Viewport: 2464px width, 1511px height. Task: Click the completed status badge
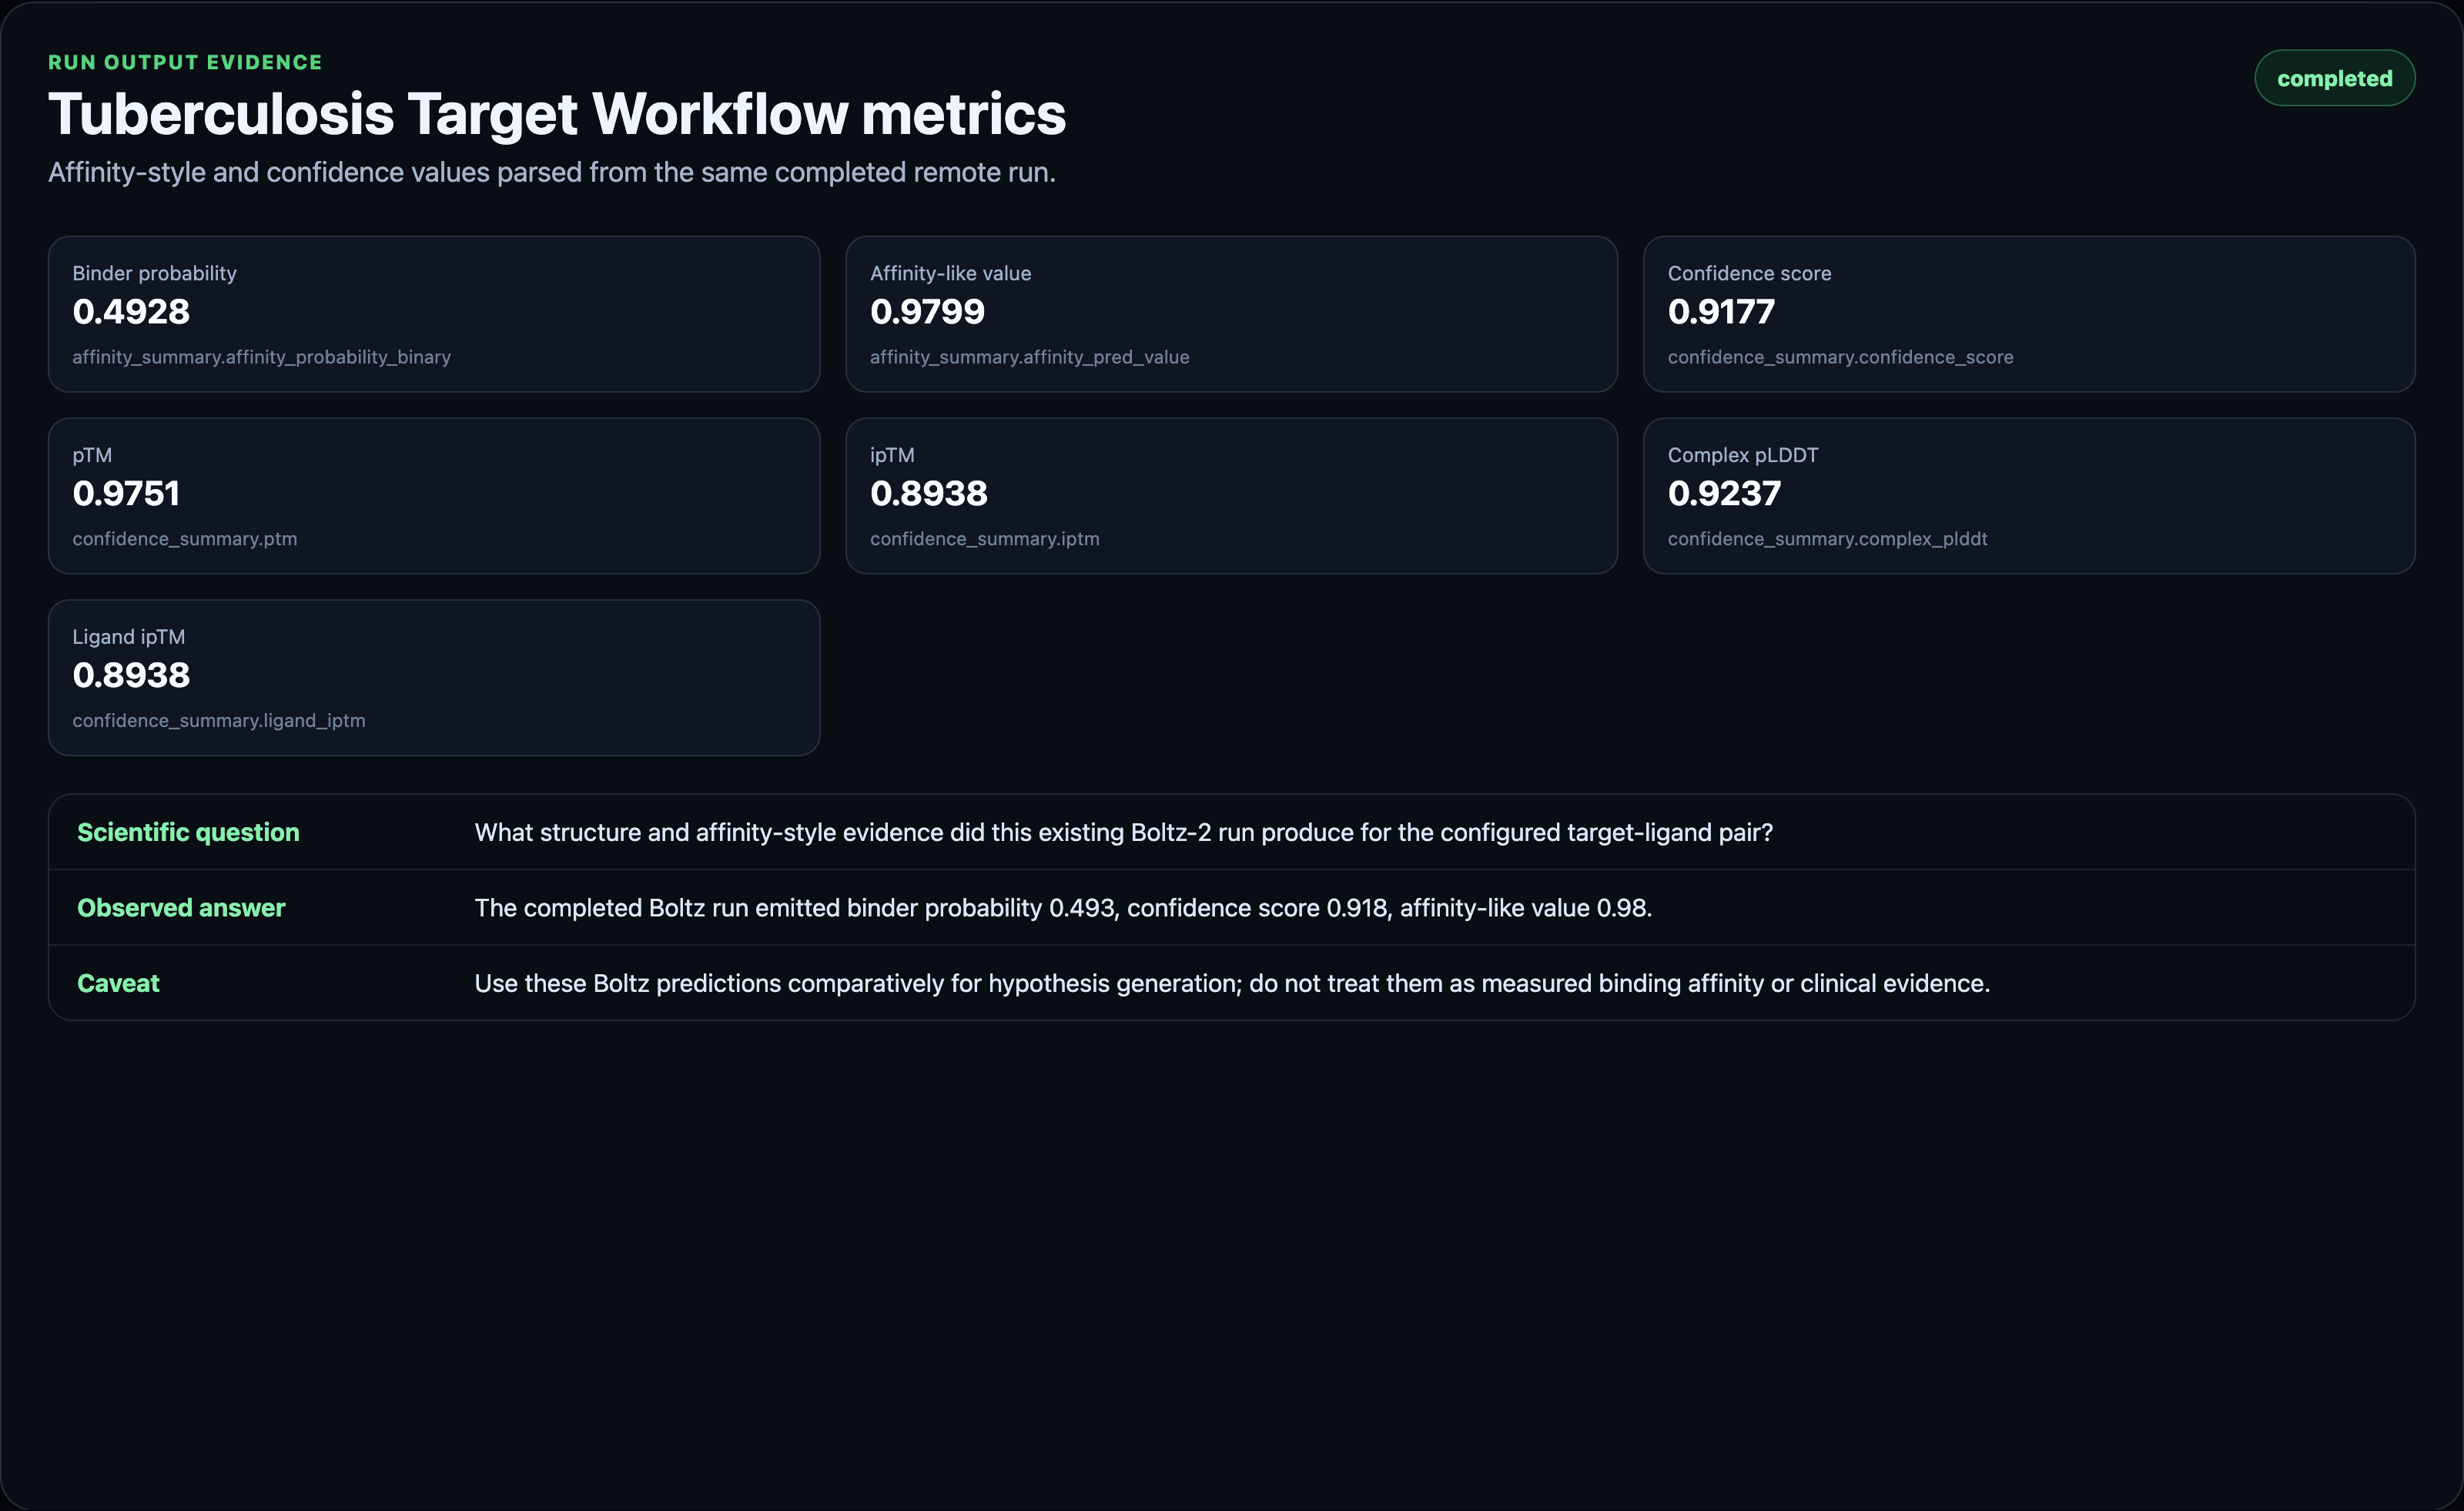(2334, 78)
